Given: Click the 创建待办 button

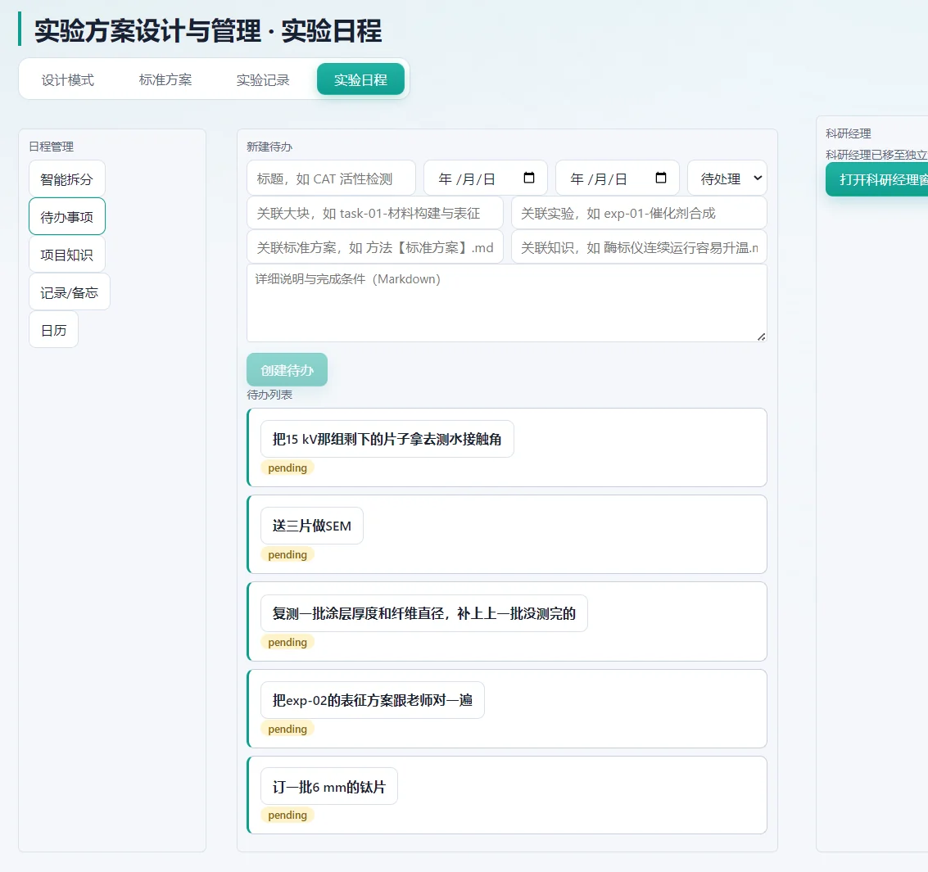Looking at the screenshot, I should click(287, 370).
